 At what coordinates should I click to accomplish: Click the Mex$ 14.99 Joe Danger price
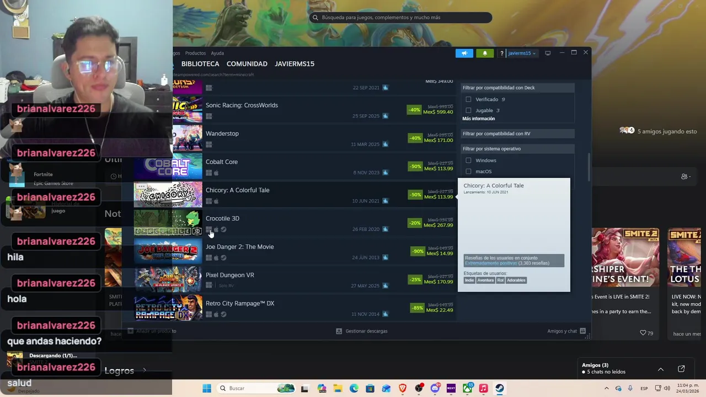click(x=439, y=254)
